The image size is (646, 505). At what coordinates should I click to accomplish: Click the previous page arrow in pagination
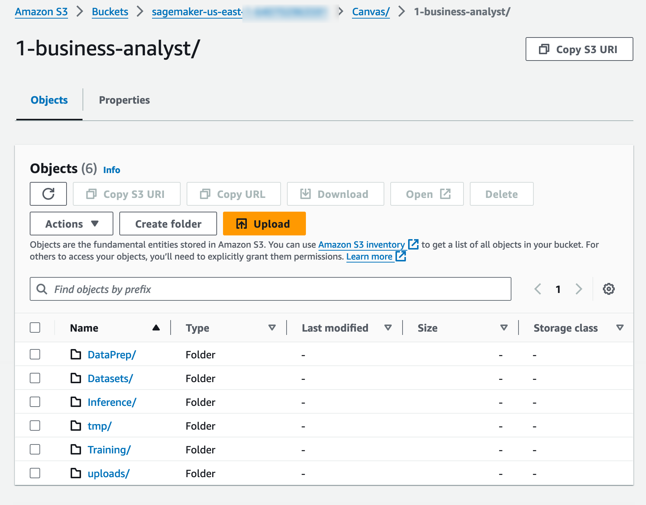[x=537, y=289]
